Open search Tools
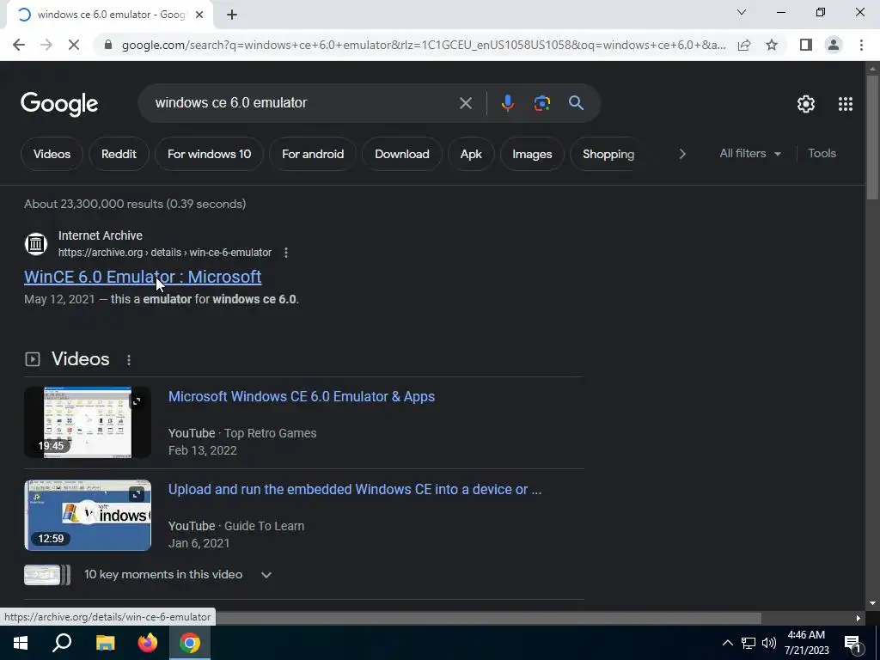This screenshot has width=880, height=660. (x=822, y=153)
